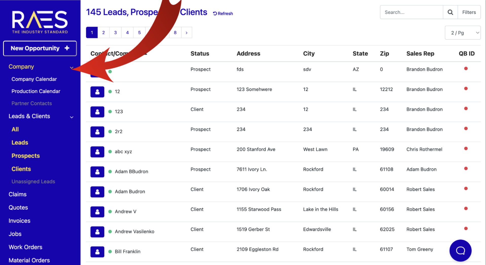Refresh the leads list
The image size is (486, 265).
pyautogui.click(x=223, y=13)
